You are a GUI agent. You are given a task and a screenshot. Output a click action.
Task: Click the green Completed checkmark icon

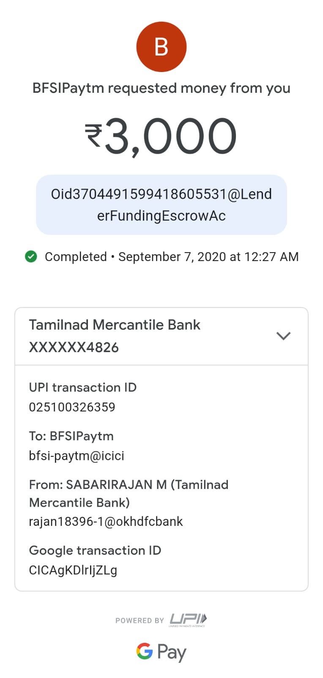pyautogui.click(x=31, y=256)
